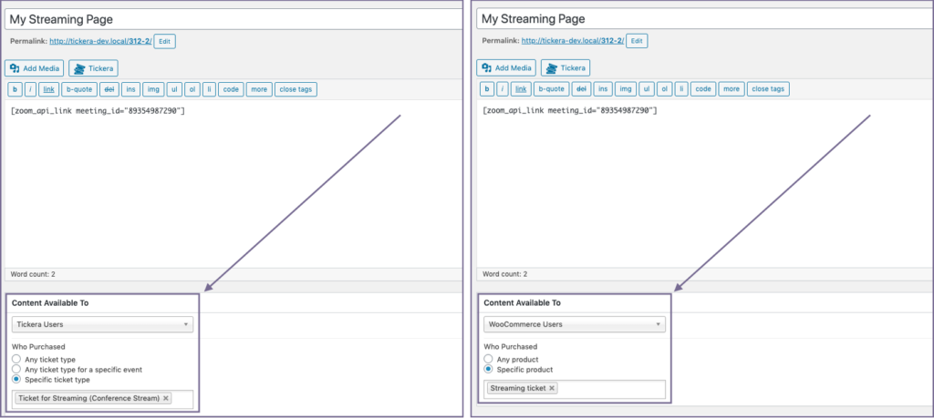Click Edit permalink button in right editor
The image size is (934, 418).
tap(637, 41)
